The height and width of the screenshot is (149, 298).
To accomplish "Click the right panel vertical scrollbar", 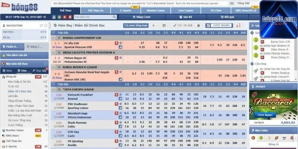I will coord(295,55).
